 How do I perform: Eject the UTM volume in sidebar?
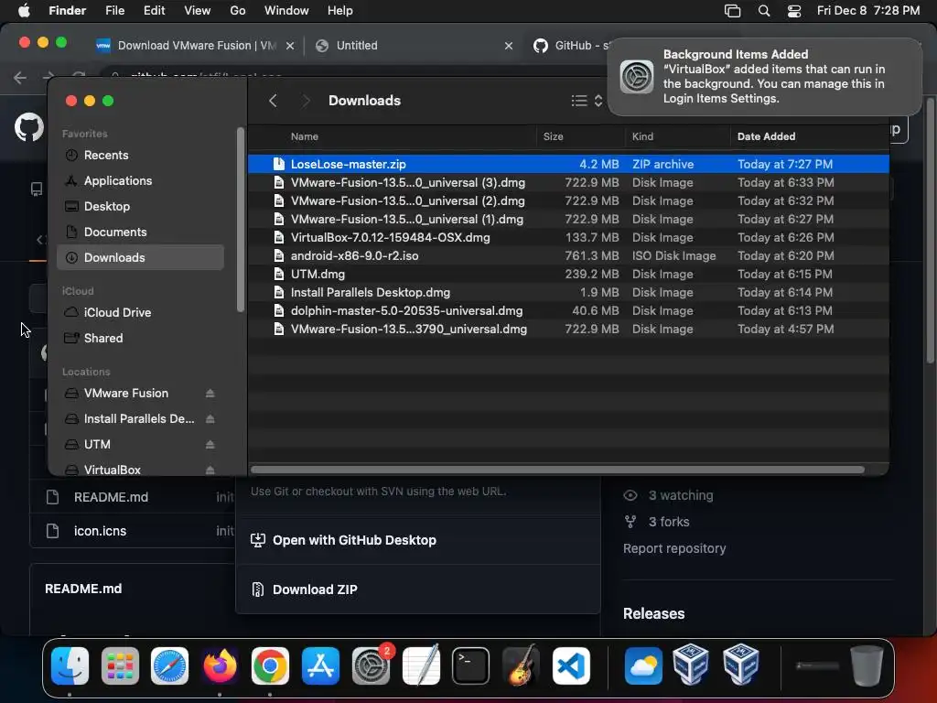coord(210,445)
